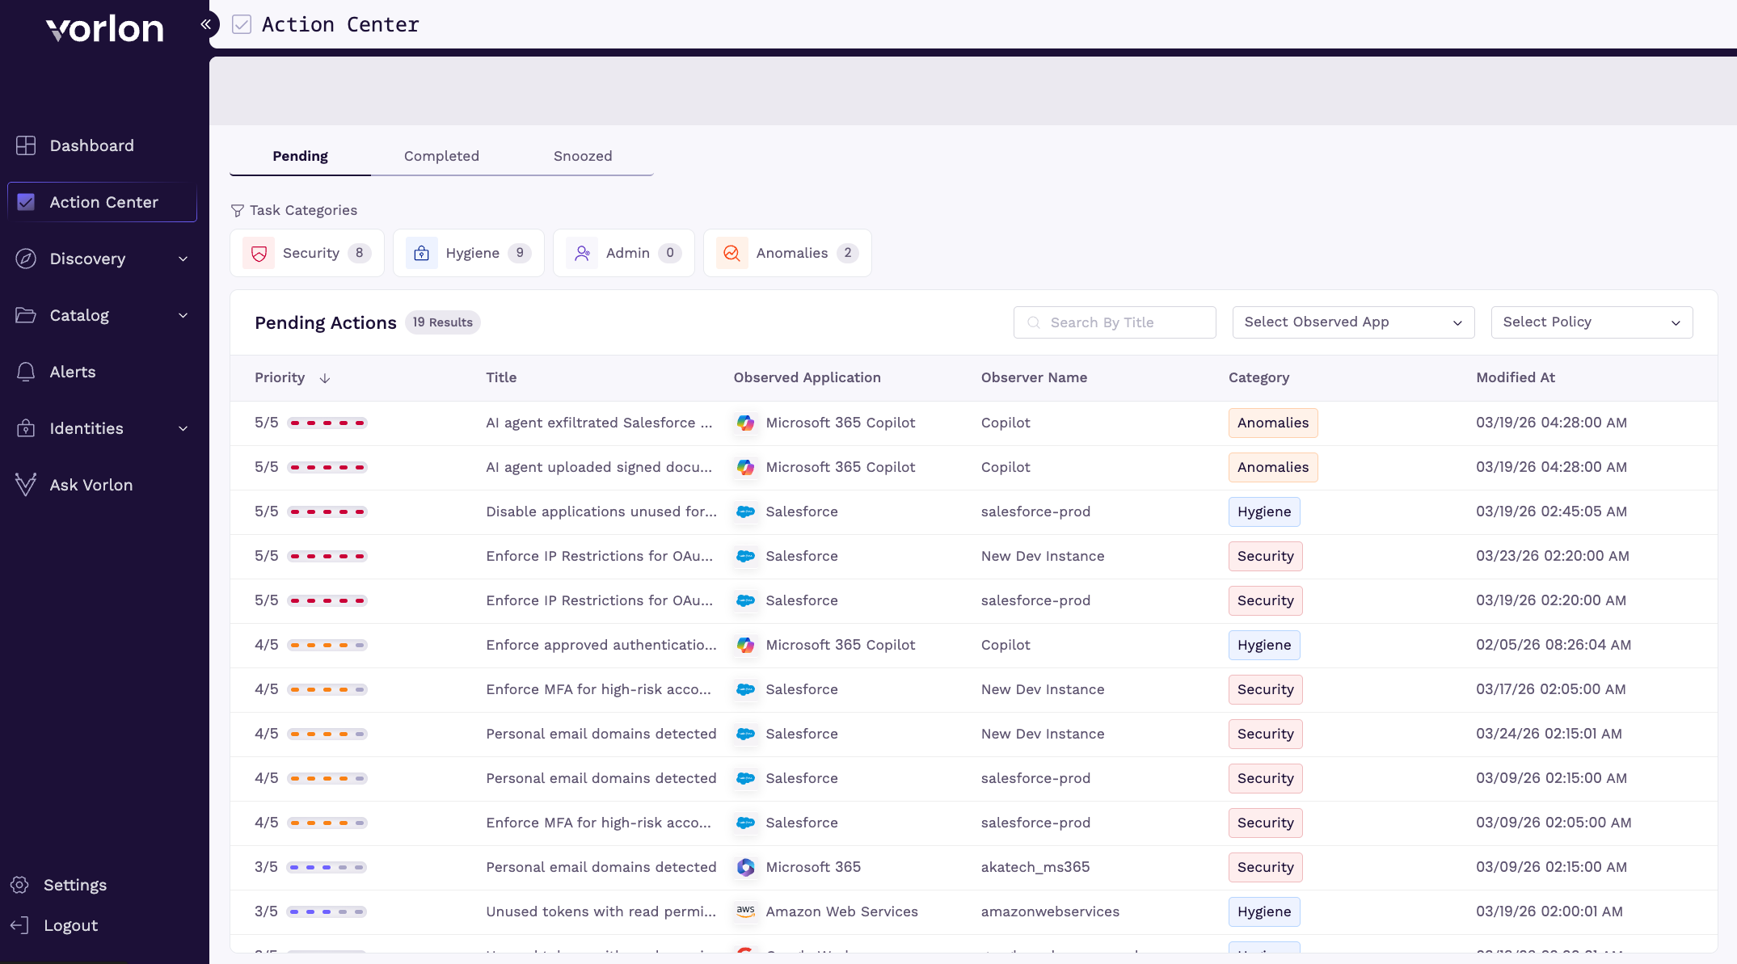Click the Dashboard grid icon in sidebar
Image resolution: width=1737 pixels, height=964 pixels.
pyautogui.click(x=26, y=145)
